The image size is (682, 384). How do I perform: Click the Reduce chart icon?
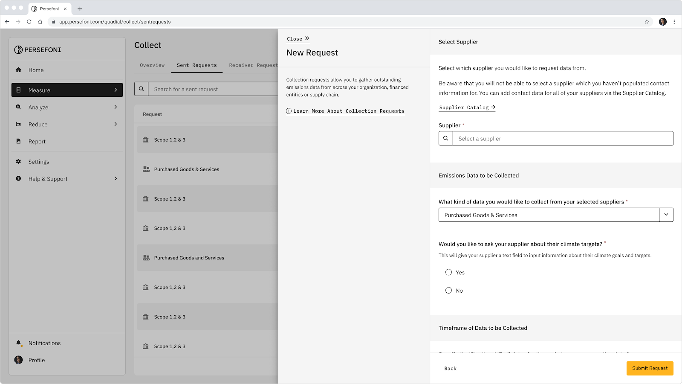coord(18,124)
